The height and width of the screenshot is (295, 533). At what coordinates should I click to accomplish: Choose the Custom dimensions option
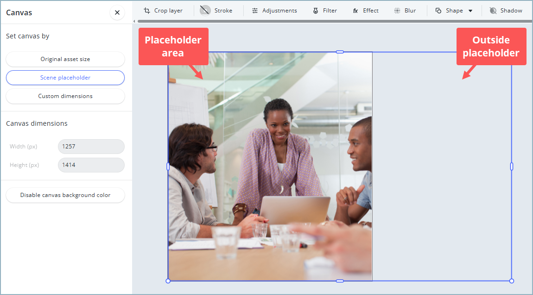point(65,96)
